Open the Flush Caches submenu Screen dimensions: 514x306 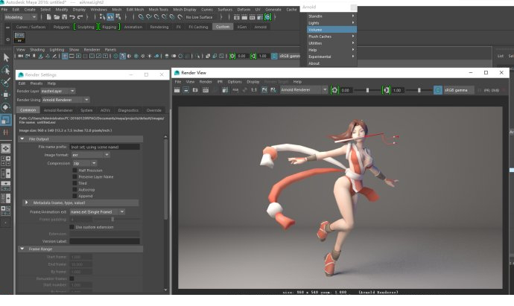tap(331, 36)
